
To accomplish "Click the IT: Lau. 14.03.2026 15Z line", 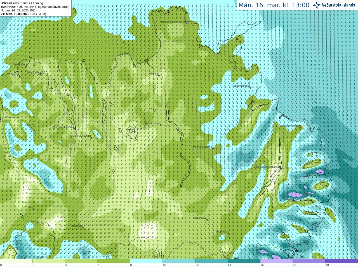I will 18,10.
